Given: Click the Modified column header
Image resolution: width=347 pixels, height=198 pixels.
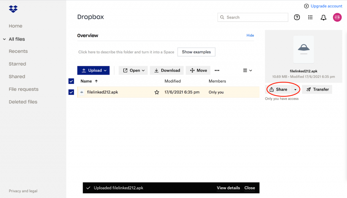Looking at the screenshot, I should (172, 81).
